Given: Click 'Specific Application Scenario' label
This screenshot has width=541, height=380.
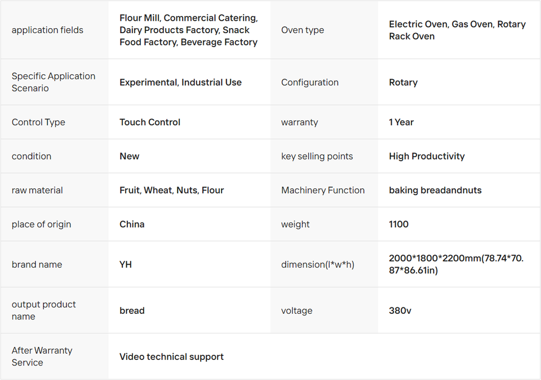Looking at the screenshot, I should click(54, 82).
